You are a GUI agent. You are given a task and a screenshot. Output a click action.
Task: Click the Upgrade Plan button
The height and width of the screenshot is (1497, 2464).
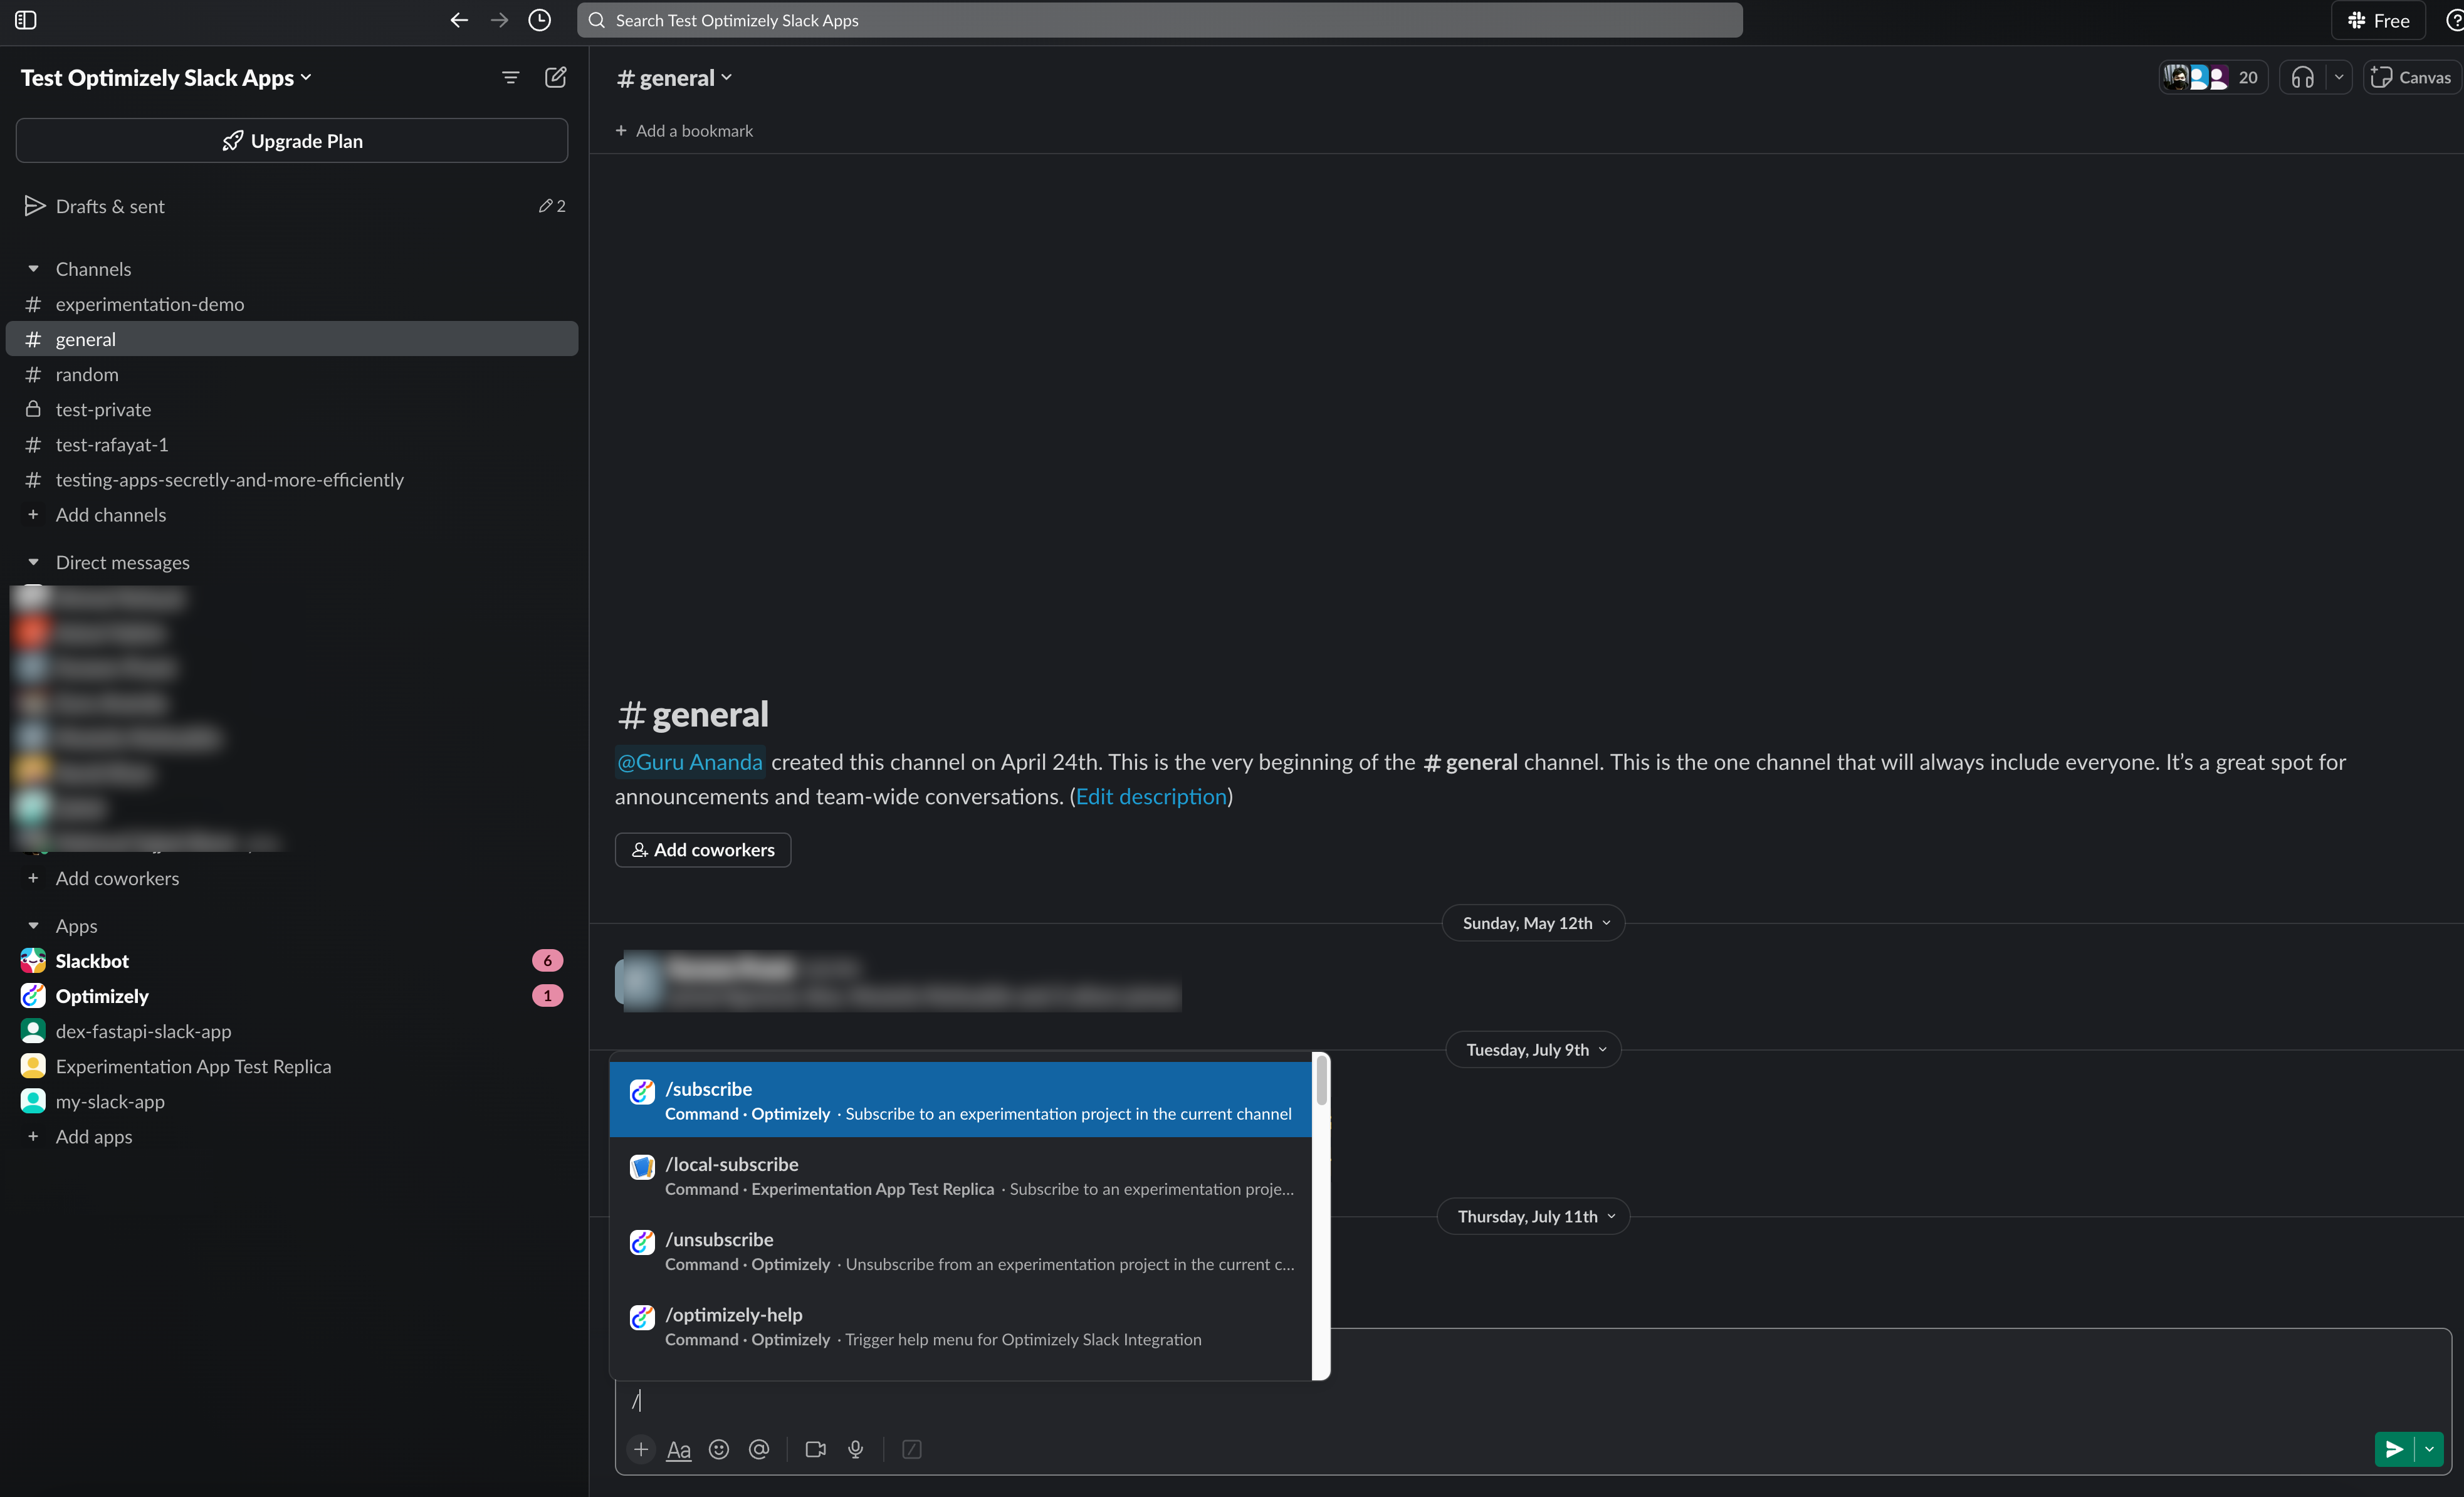[x=292, y=141]
